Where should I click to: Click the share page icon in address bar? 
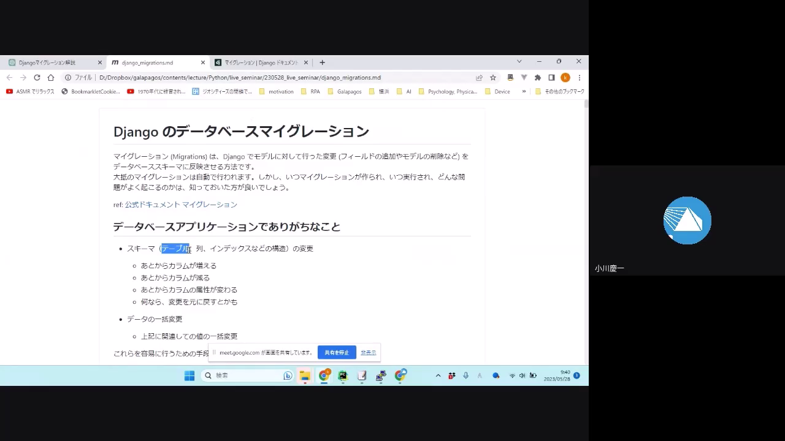479,78
